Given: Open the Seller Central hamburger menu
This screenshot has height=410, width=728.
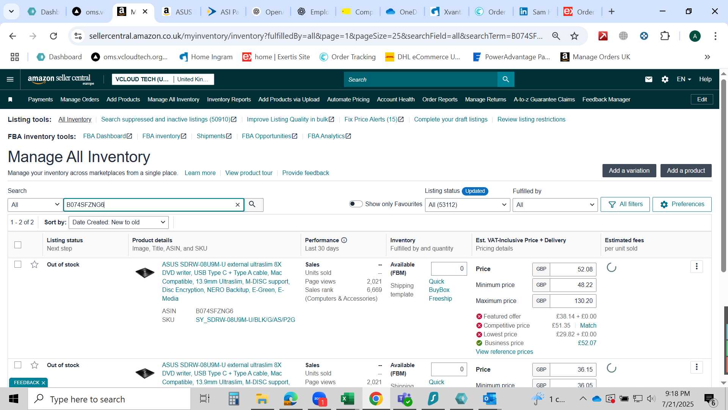Looking at the screenshot, I should tap(10, 79).
